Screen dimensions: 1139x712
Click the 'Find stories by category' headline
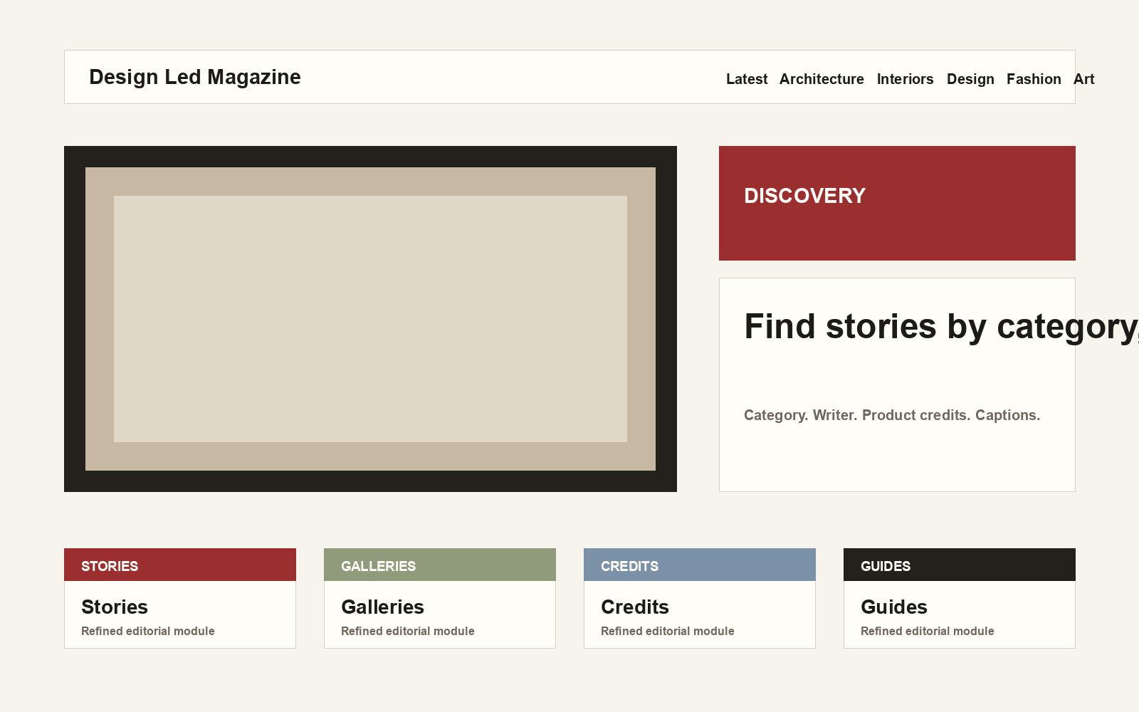pyautogui.click(x=941, y=327)
